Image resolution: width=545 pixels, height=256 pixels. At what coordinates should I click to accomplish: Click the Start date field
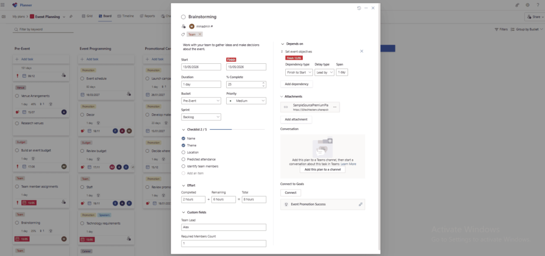pyautogui.click(x=201, y=67)
